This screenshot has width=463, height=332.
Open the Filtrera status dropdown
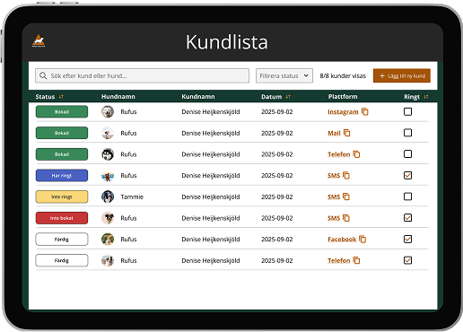click(x=284, y=75)
